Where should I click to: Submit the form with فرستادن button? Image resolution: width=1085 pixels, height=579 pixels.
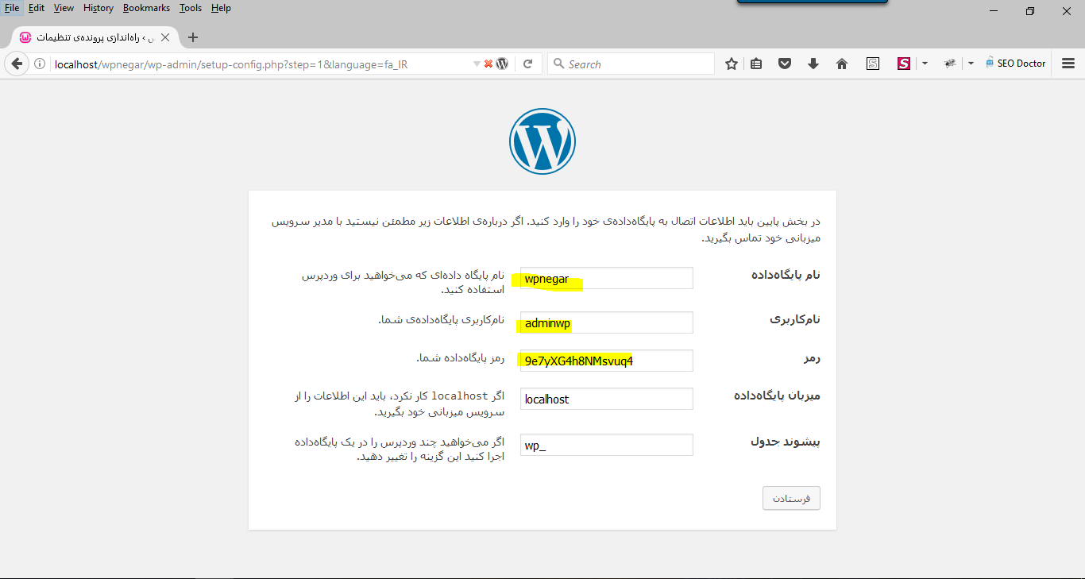[791, 498]
